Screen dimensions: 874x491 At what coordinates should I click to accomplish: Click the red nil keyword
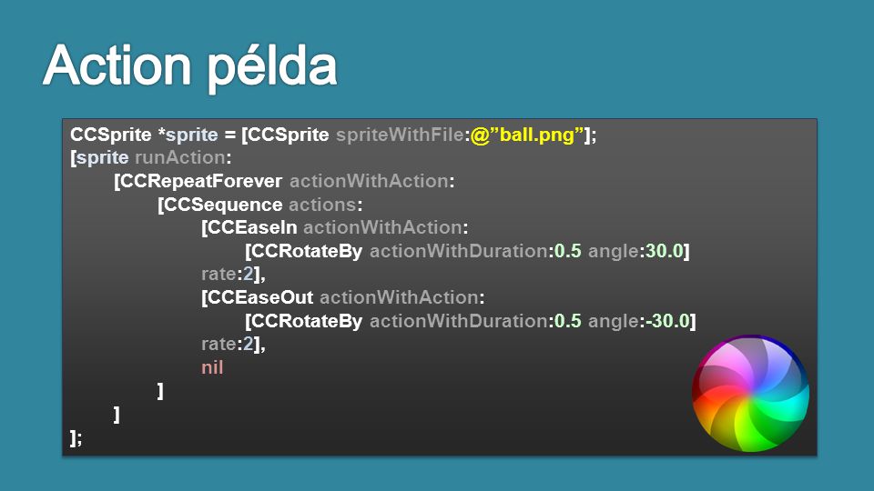tap(212, 367)
